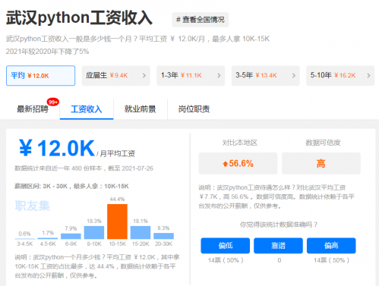Click the 15-20K bar in chart
The width and height of the screenshot is (379, 286).
point(141,233)
